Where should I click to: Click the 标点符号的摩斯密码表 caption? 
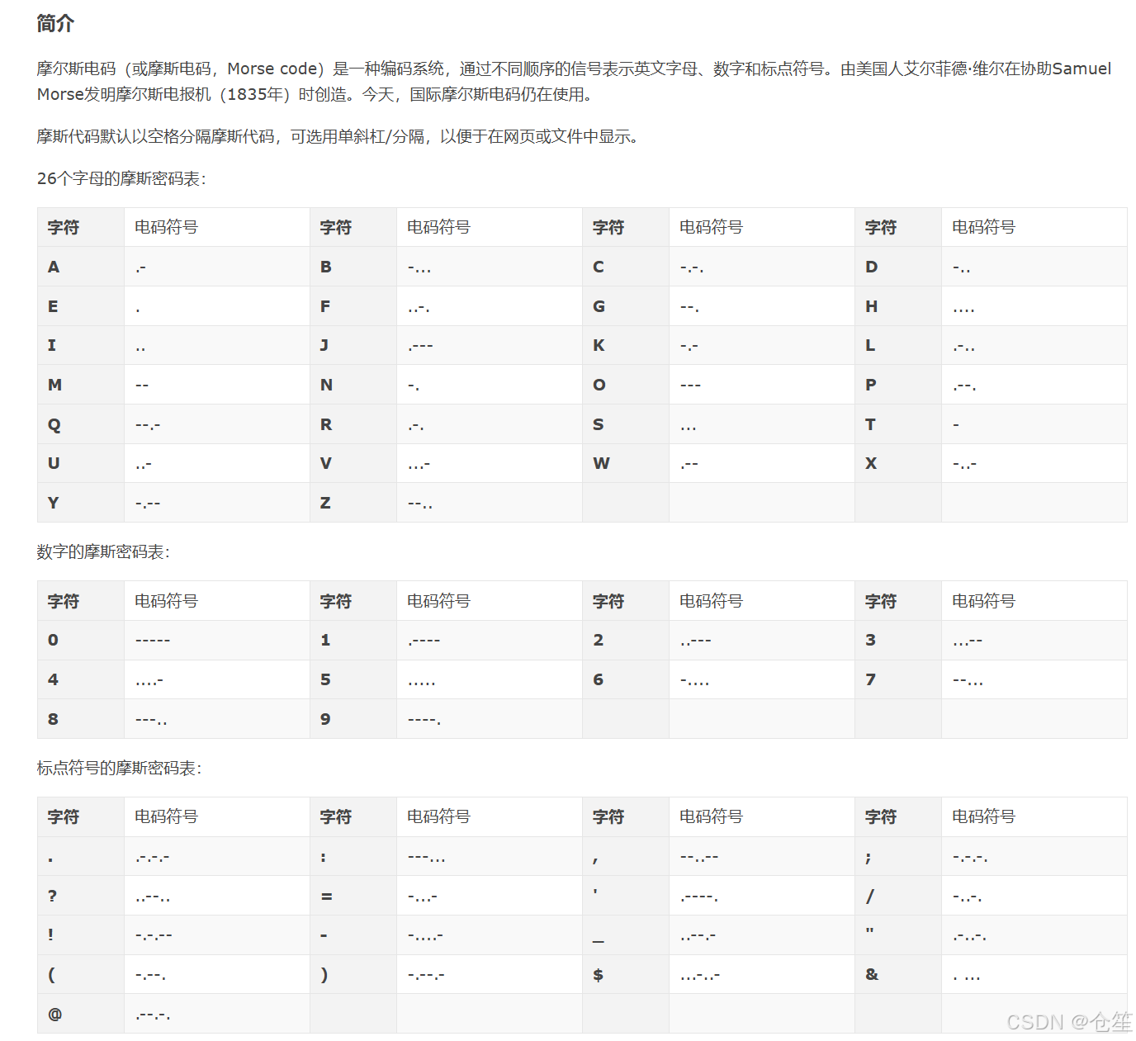120,768
